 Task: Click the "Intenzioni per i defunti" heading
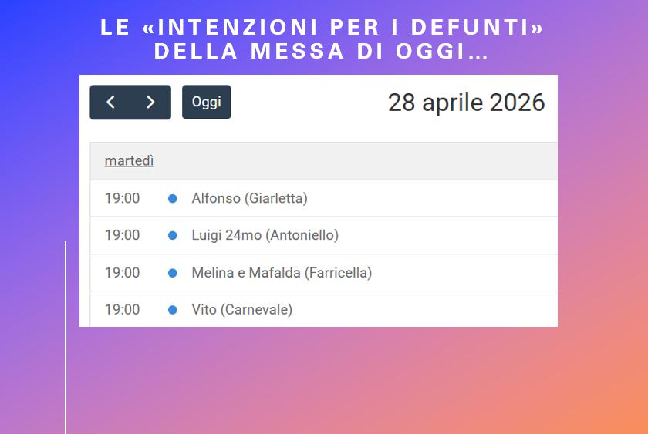[x=322, y=28]
